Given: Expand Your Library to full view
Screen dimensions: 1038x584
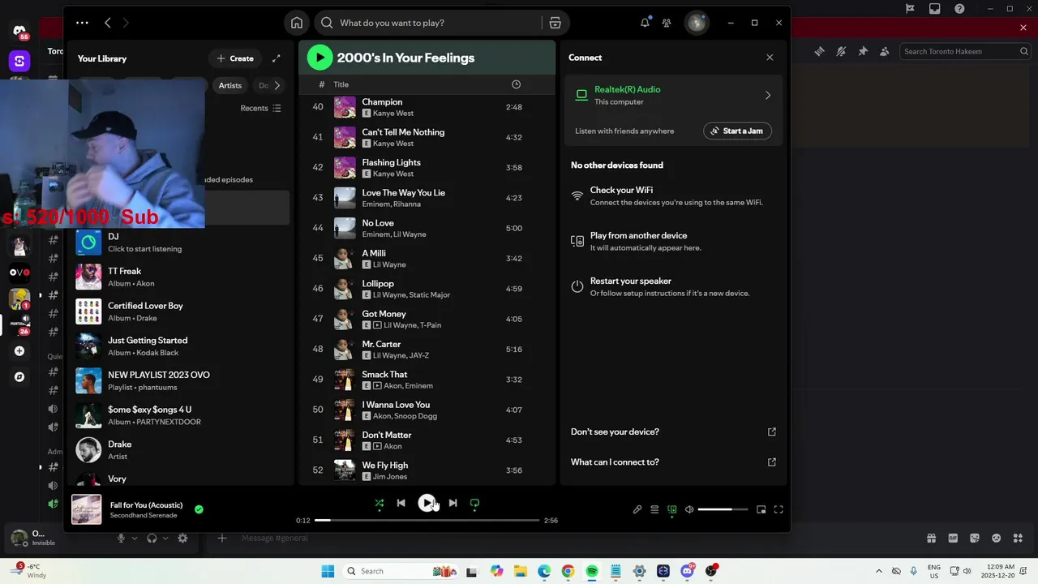Looking at the screenshot, I should coord(277,58).
